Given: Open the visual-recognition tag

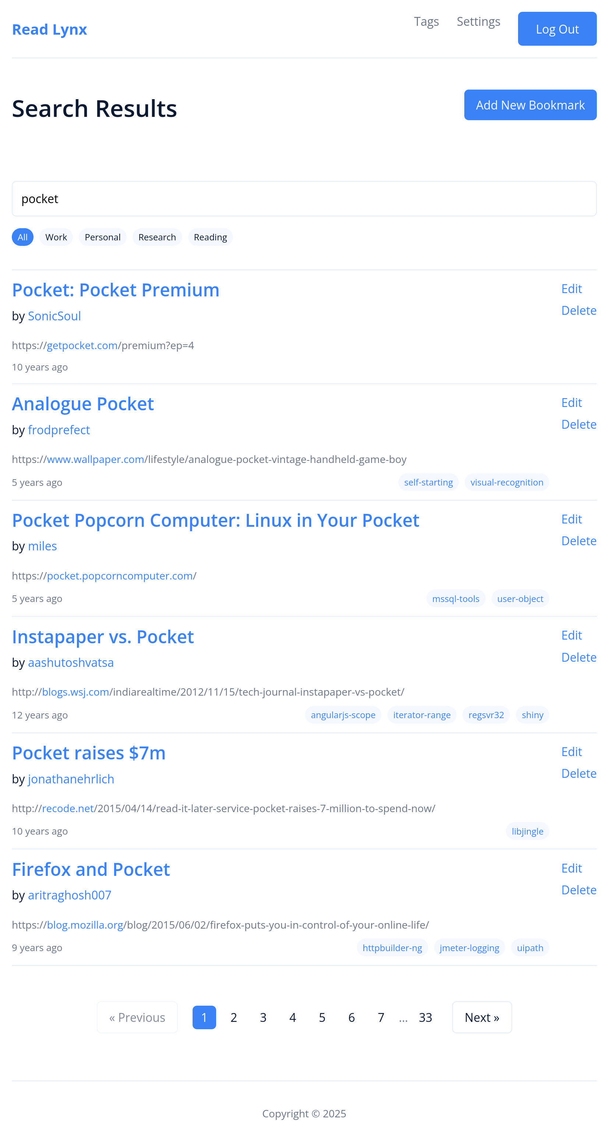Looking at the screenshot, I should pos(507,482).
